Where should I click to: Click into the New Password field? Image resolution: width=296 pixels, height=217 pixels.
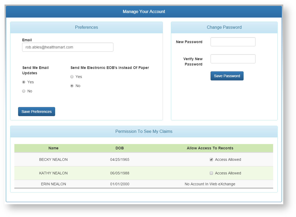(x=233, y=42)
